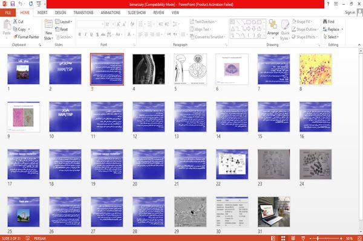This screenshot has height=241, width=363.
Task: Click the Reset slide button
Action: tap(62, 30)
